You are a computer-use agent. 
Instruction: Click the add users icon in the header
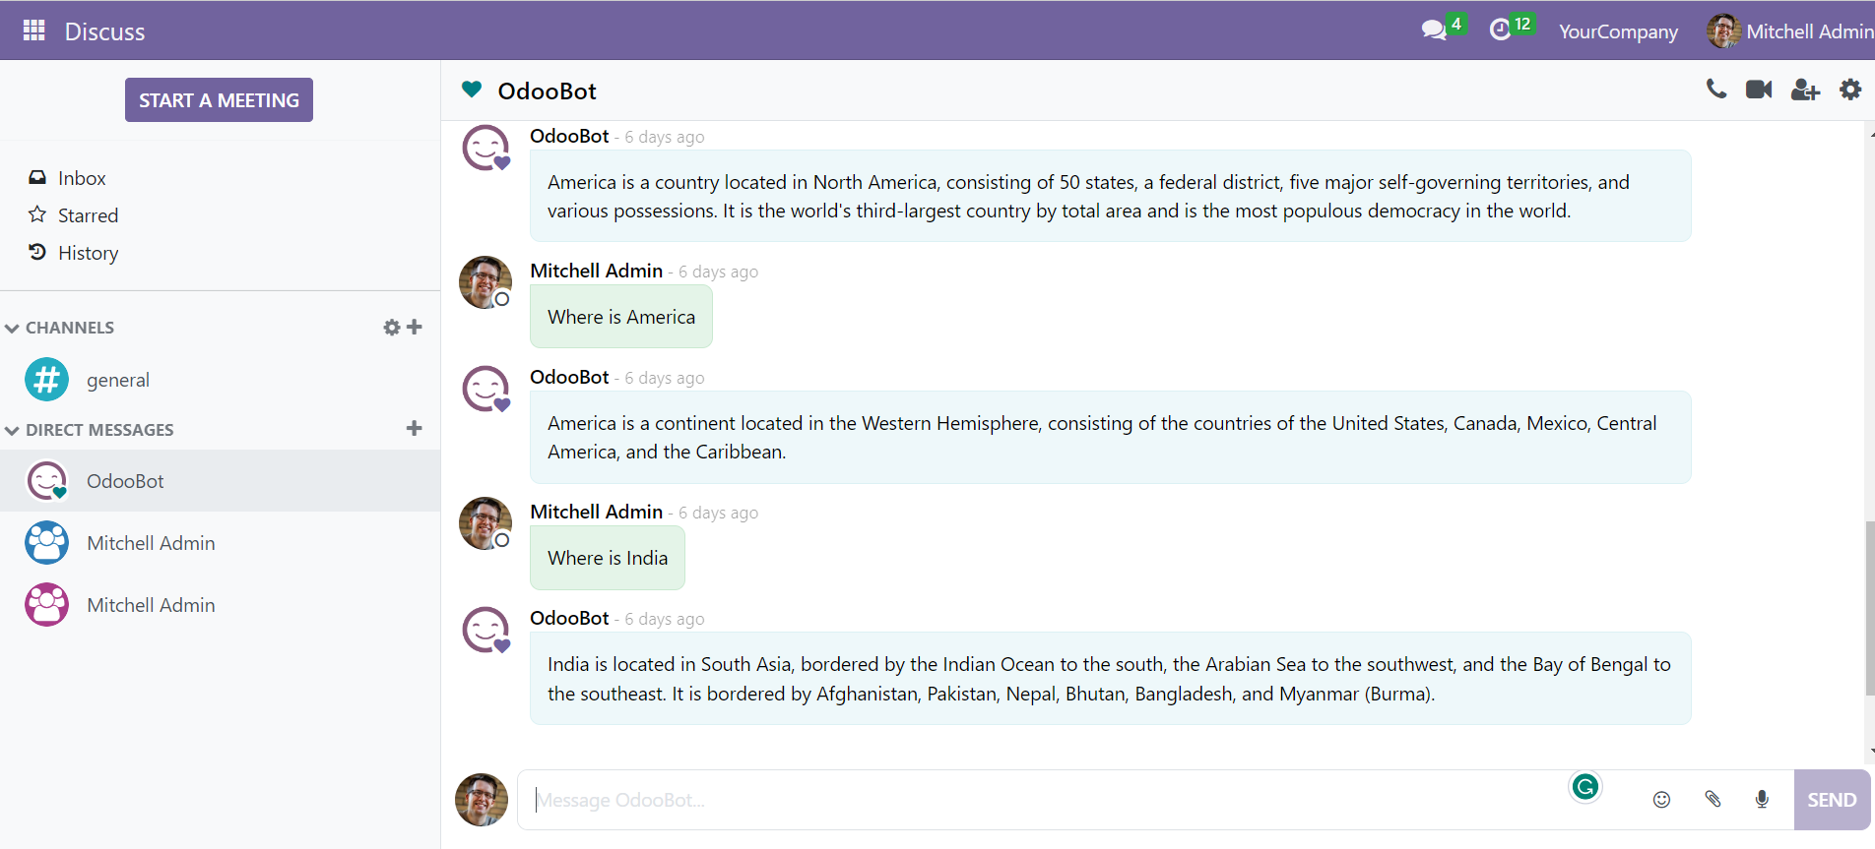tap(1805, 90)
